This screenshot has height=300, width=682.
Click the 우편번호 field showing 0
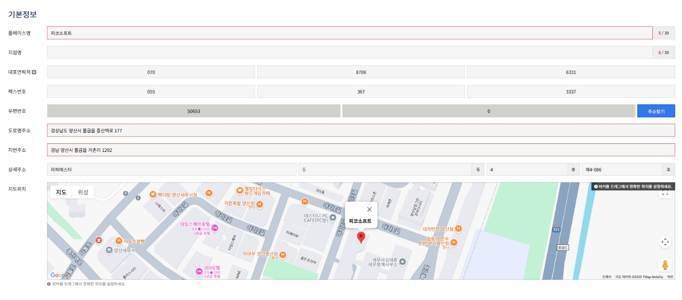click(x=489, y=111)
